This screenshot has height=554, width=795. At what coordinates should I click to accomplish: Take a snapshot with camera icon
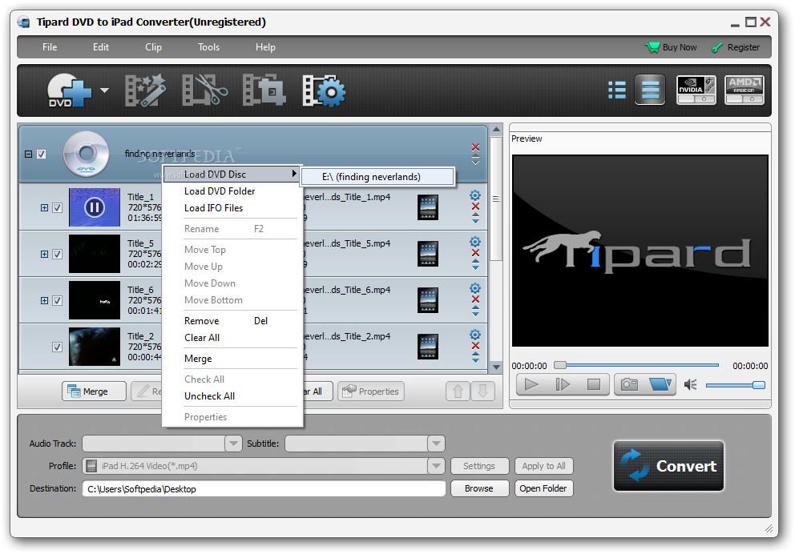629,385
